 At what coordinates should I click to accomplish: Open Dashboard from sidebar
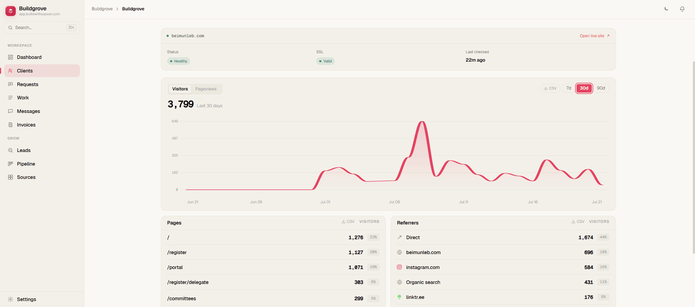tap(42, 57)
